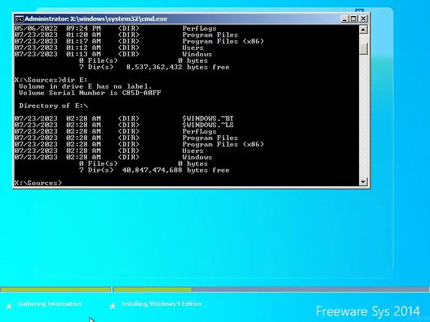Click the console vertical scrollbar thumb
Viewport: 430px width, 322px height.
[x=363, y=49]
